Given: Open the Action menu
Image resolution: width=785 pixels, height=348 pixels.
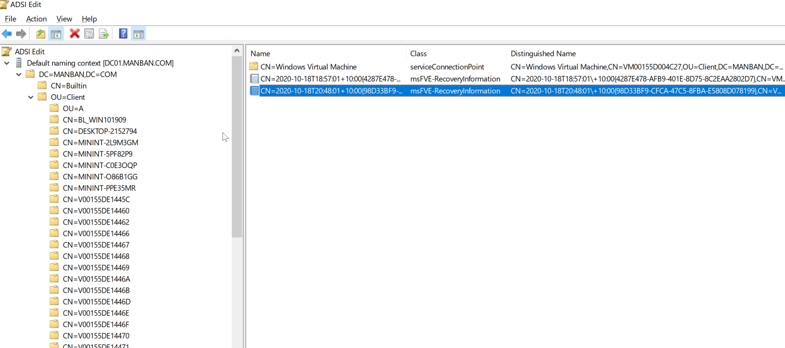Looking at the screenshot, I should coord(36,19).
